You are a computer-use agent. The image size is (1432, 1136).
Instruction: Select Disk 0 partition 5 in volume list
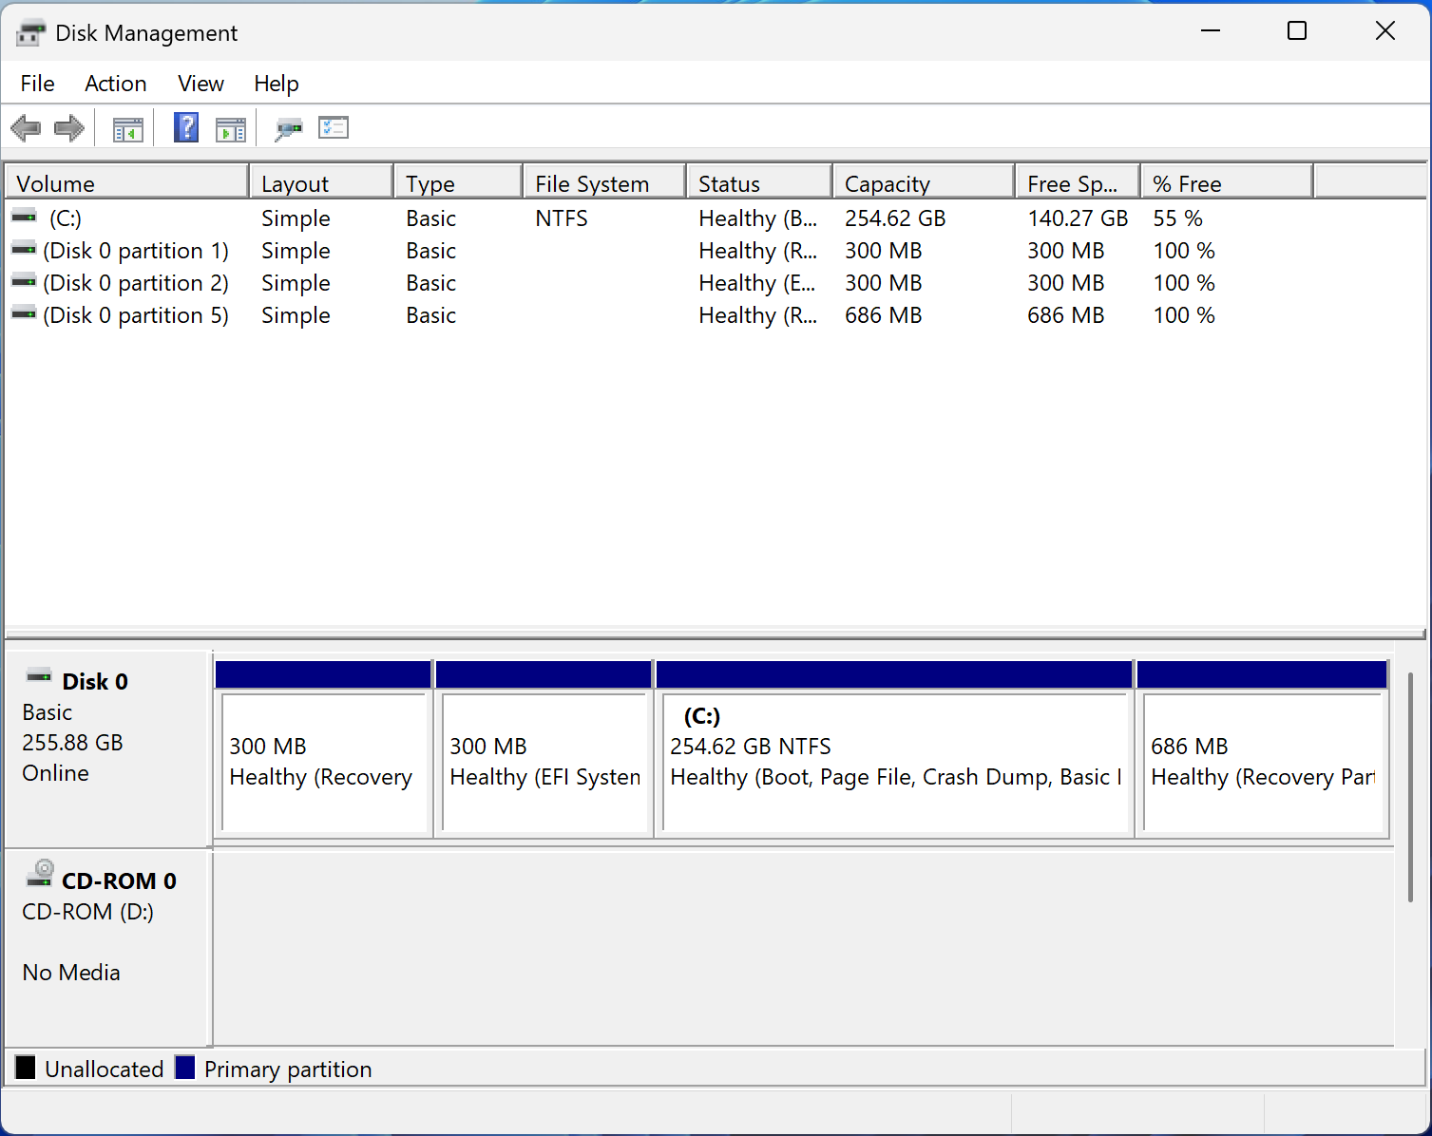135,315
